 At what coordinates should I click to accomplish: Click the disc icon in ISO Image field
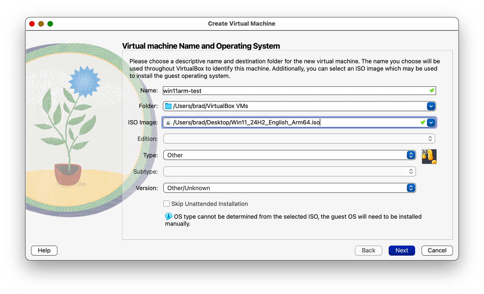(168, 122)
